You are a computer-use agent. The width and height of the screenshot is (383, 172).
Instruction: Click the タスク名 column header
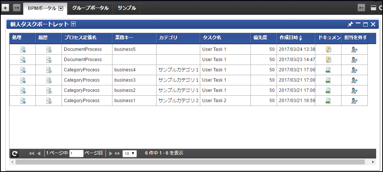(x=225, y=38)
